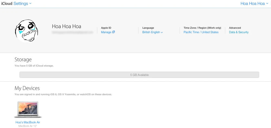The width and height of the screenshot is (271, 128).
Task: Open Pacific Time / United States setting
Action: [201, 32]
